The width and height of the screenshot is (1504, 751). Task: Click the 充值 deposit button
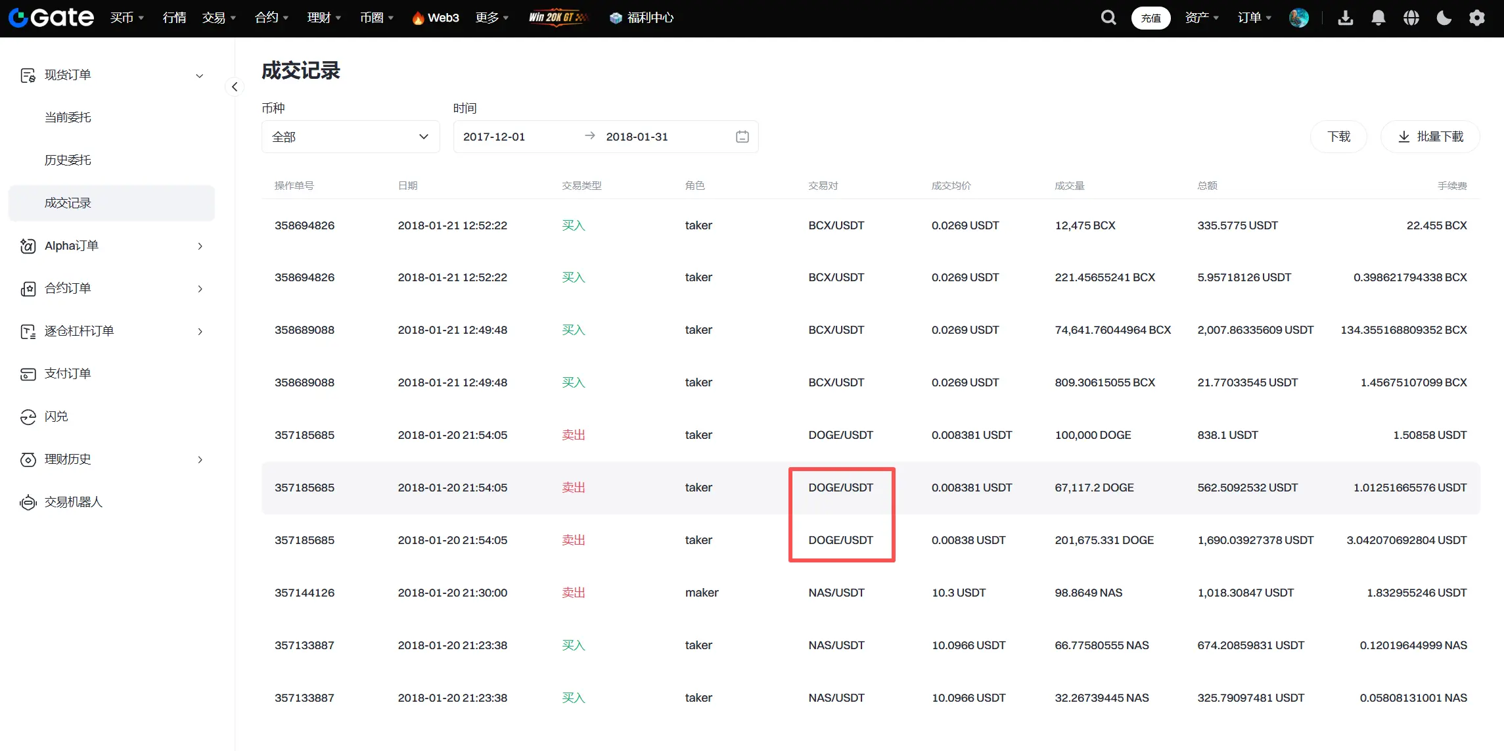point(1151,18)
